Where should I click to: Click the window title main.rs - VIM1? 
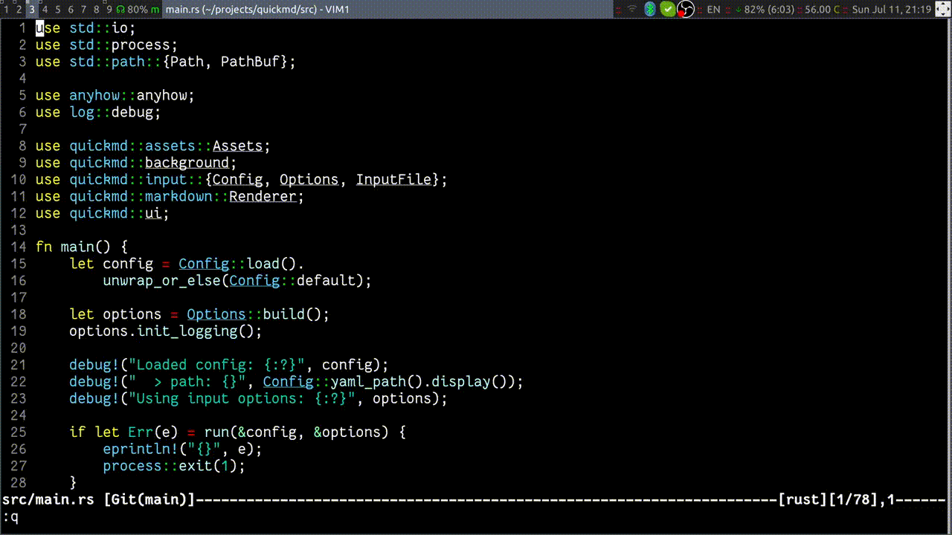(x=257, y=10)
